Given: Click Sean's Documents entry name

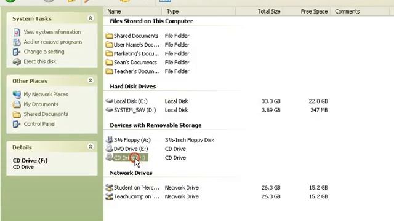Looking at the screenshot, I should [x=135, y=63].
